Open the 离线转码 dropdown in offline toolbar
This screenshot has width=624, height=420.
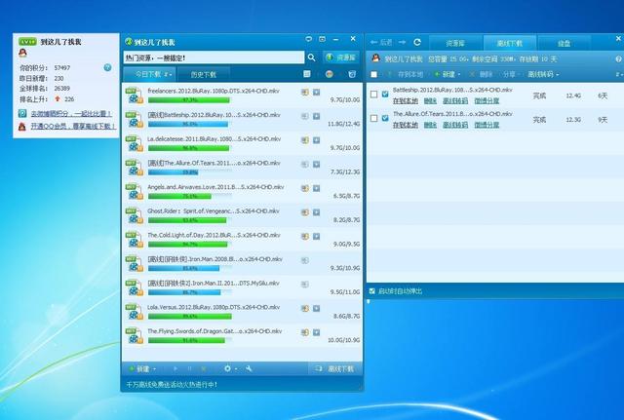543,74
